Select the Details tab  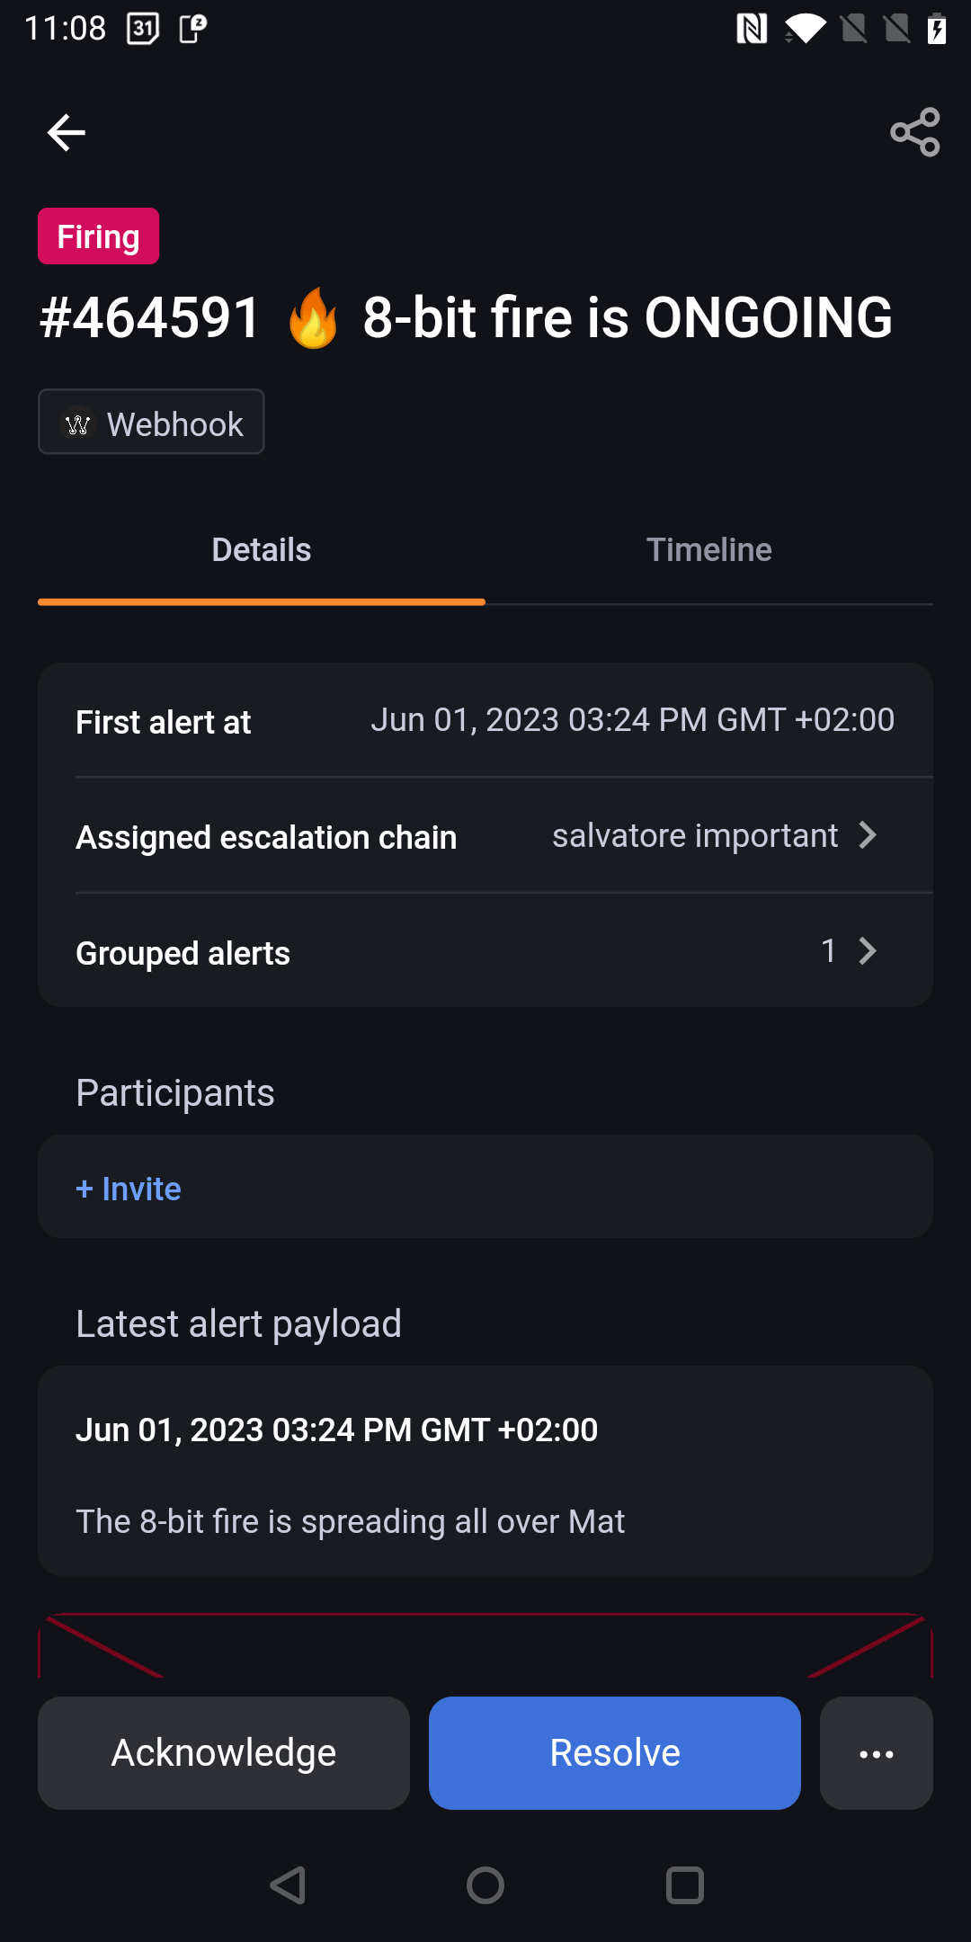(261, 550)
